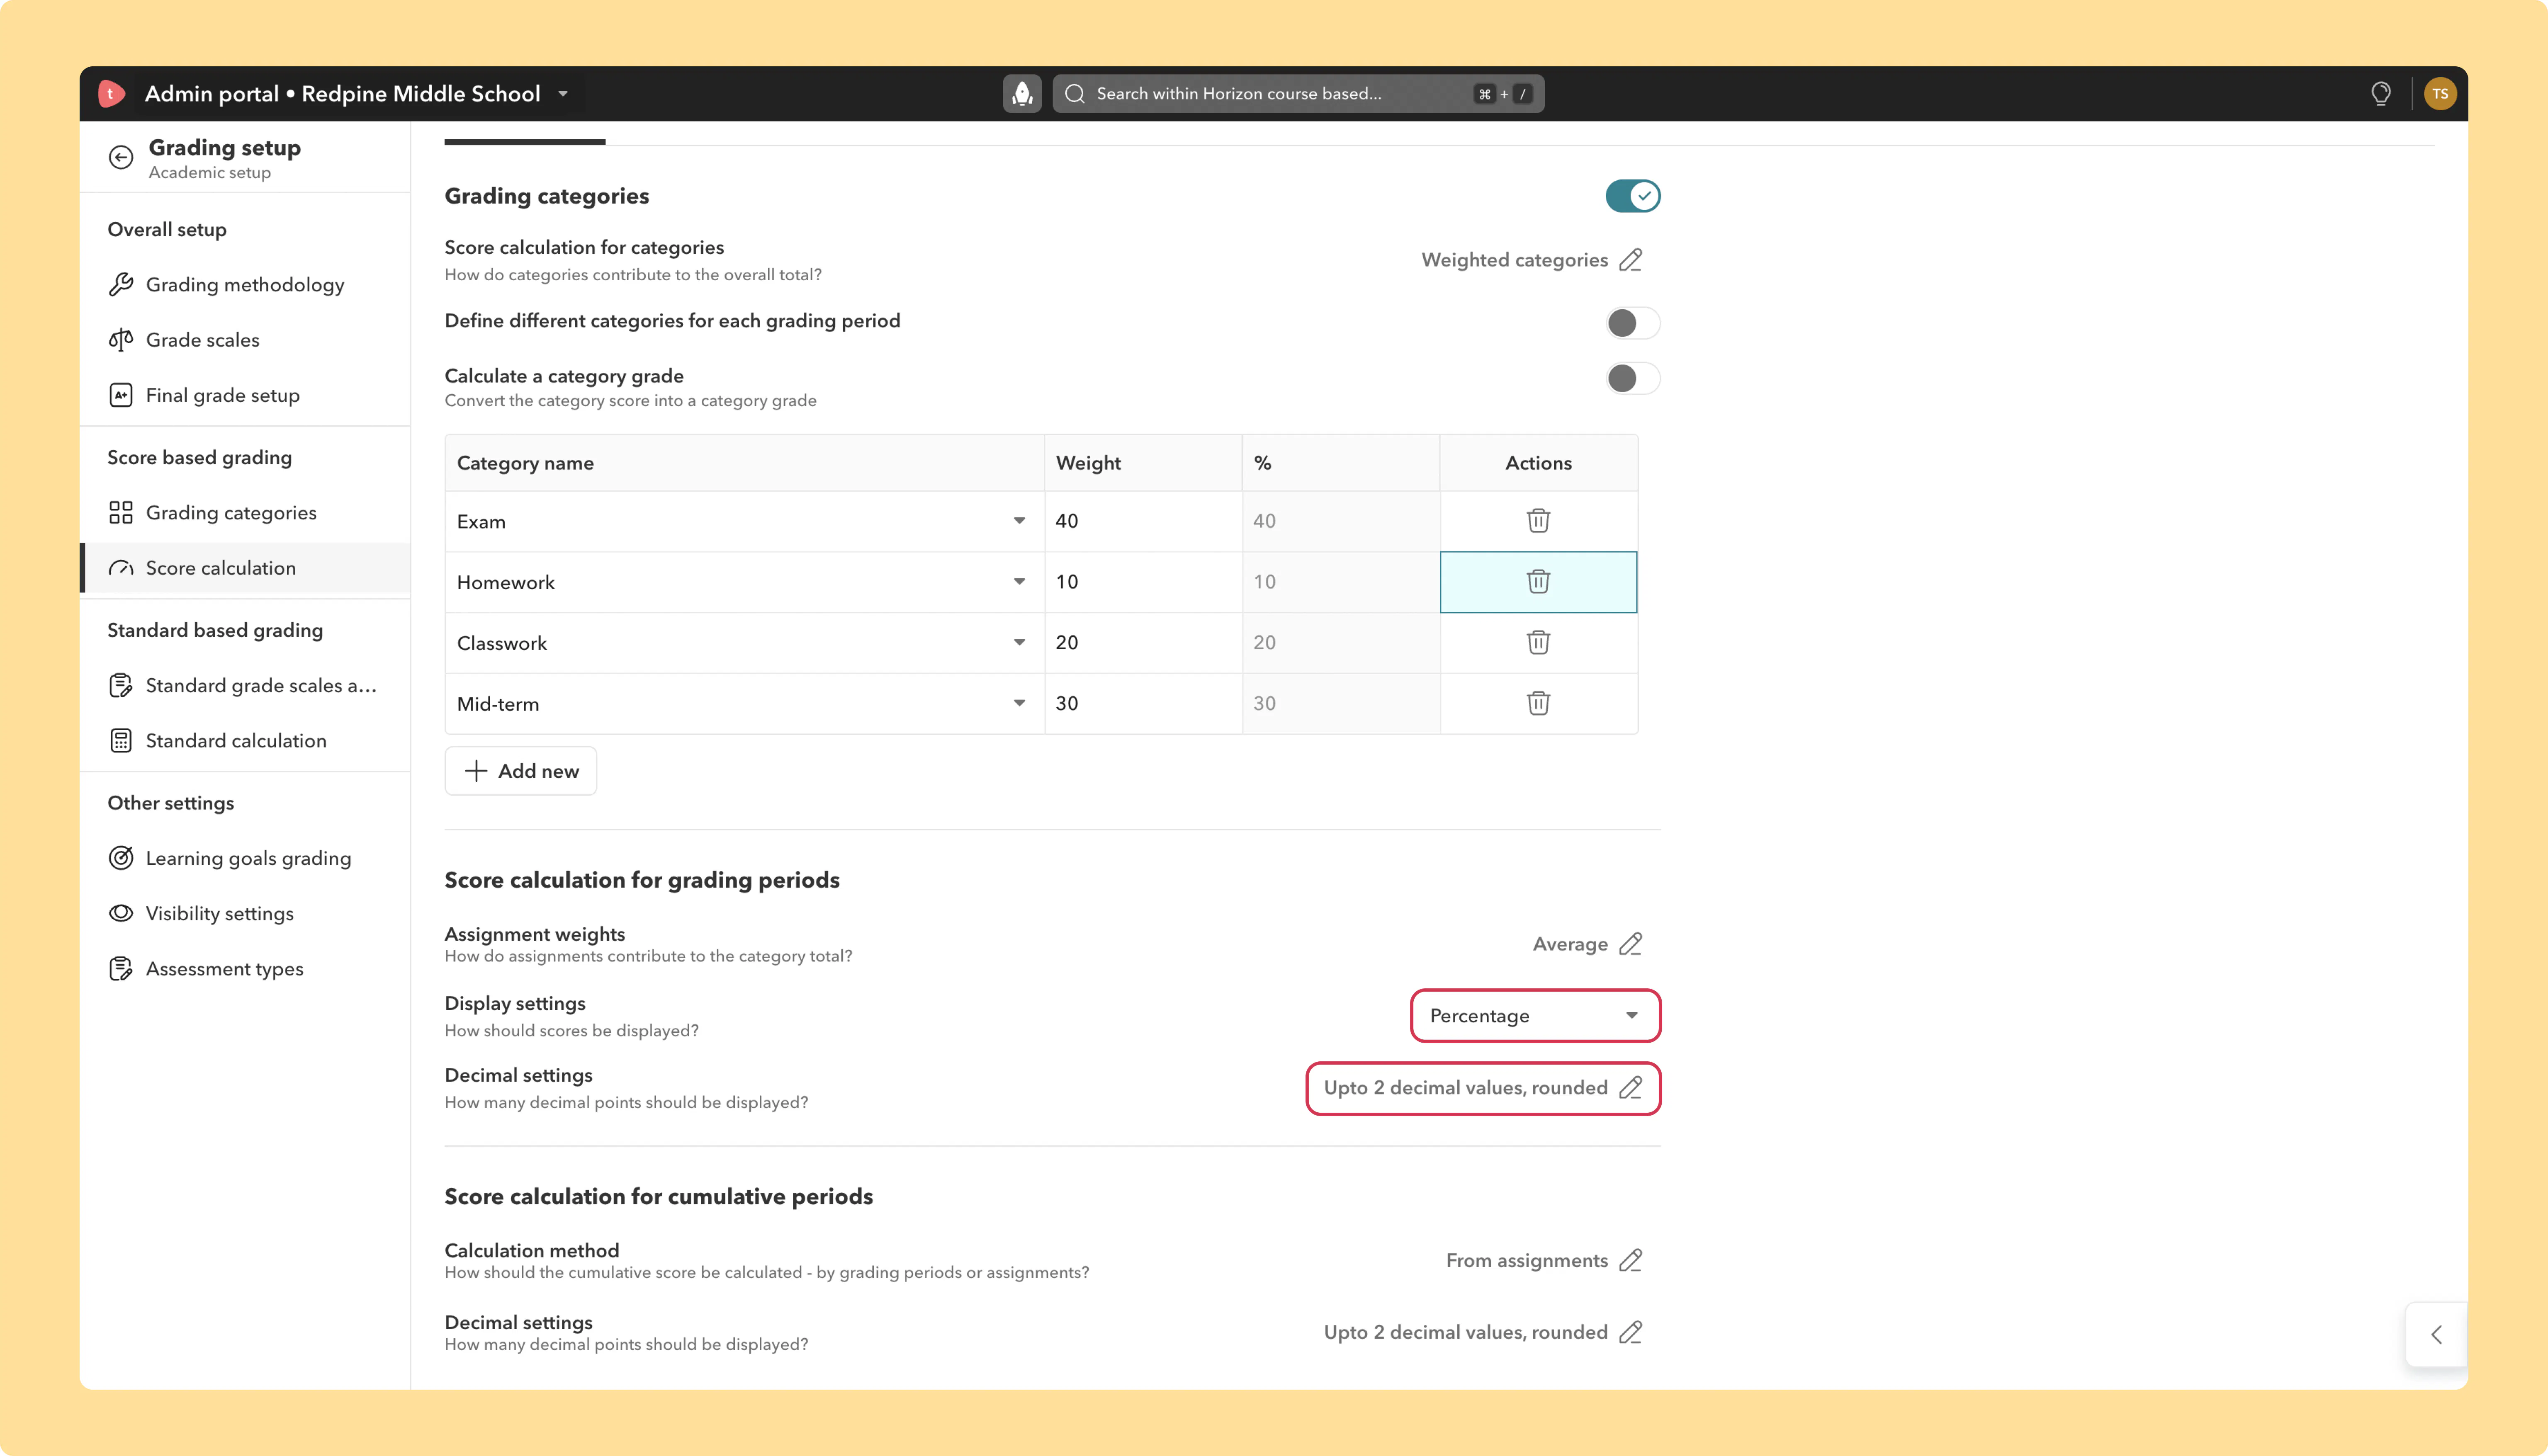Edit the From assignments calculation method
Viewport: 2548px width, 1456px height.
[x=1631, y=1260]
